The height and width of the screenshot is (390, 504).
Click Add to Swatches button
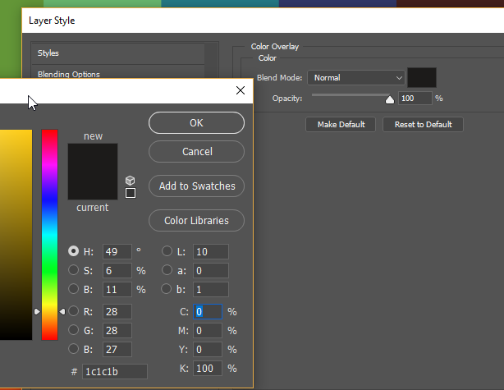pyautogui.click(x=196, y=186)
